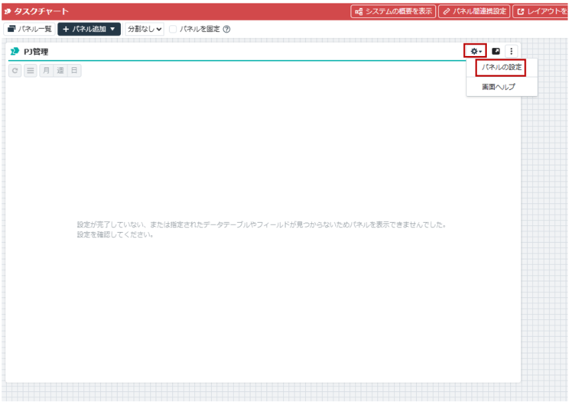Open the パネル一覧 panel list

[x=29, y=29]
